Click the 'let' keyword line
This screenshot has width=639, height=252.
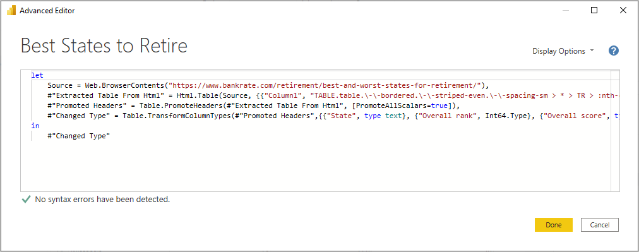[x=37, y=75]
